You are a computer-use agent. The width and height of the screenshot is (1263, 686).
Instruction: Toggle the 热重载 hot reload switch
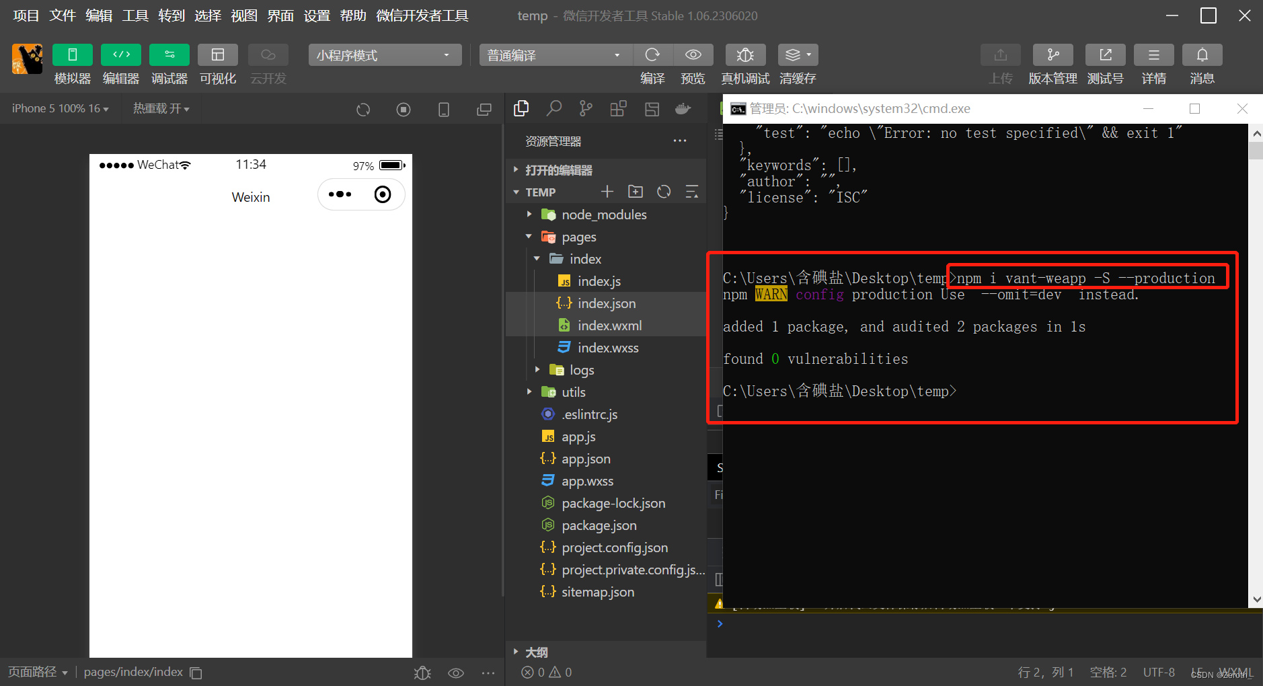coord(160,108)
